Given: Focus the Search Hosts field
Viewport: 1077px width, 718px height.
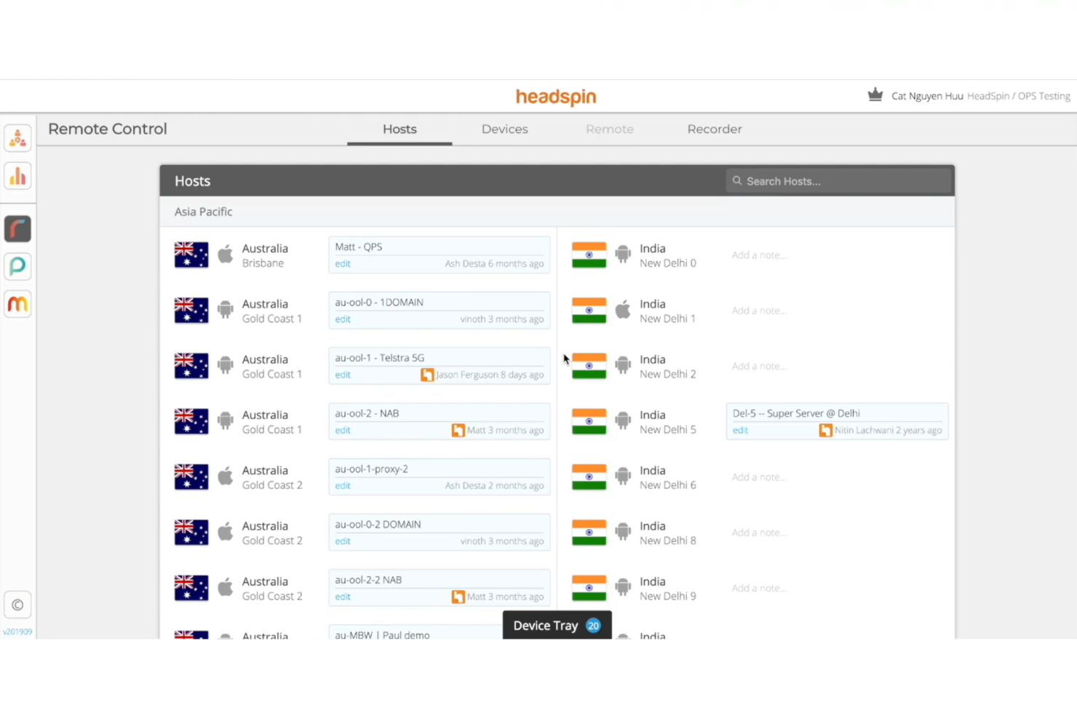Looking at the screenshot, I should tap(838, 180).
